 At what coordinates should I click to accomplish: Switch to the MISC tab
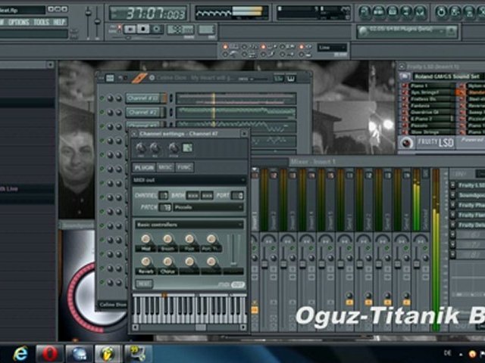pyautogui.click(x=164, y=167)
